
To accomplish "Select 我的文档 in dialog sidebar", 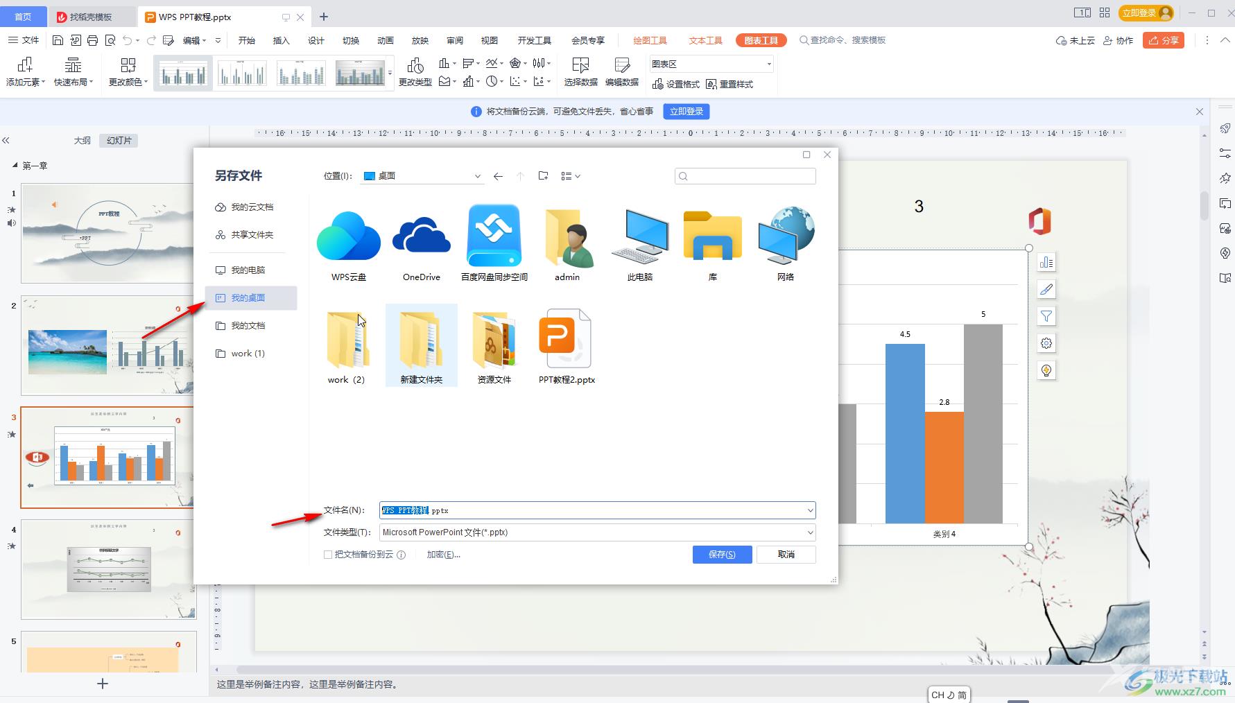I will (x=251, y=326).
